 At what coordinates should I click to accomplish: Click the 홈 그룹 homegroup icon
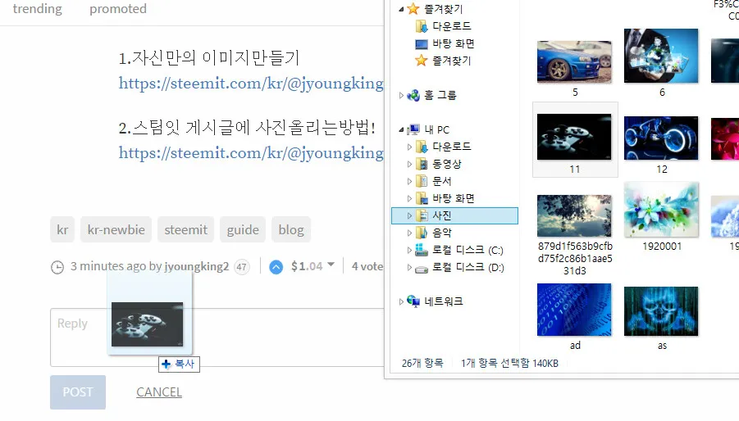tap(413, 95)
